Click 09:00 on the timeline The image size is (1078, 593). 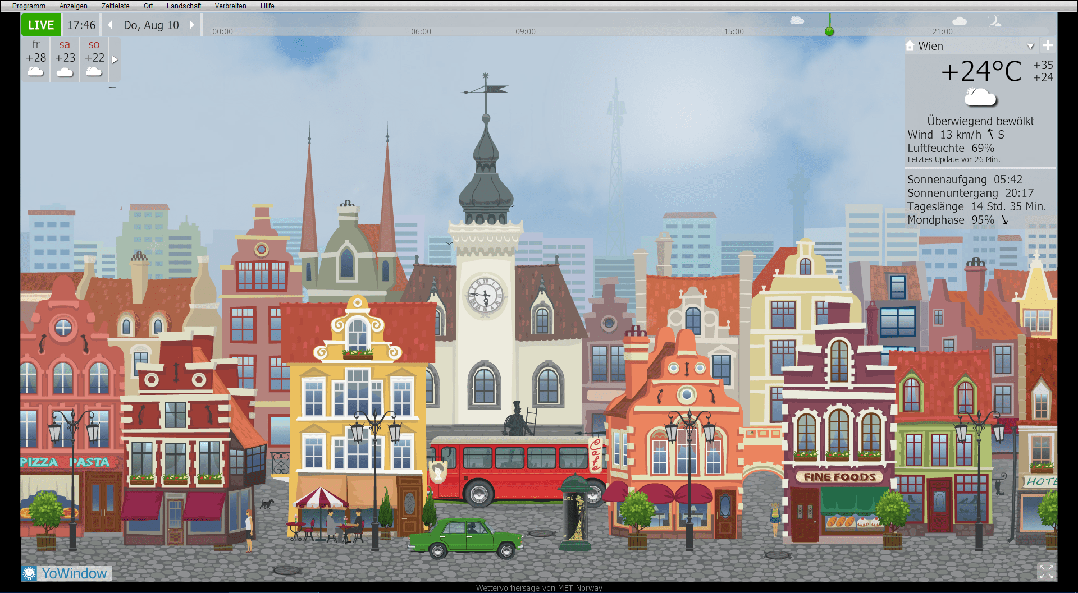[x=526, y=31]
